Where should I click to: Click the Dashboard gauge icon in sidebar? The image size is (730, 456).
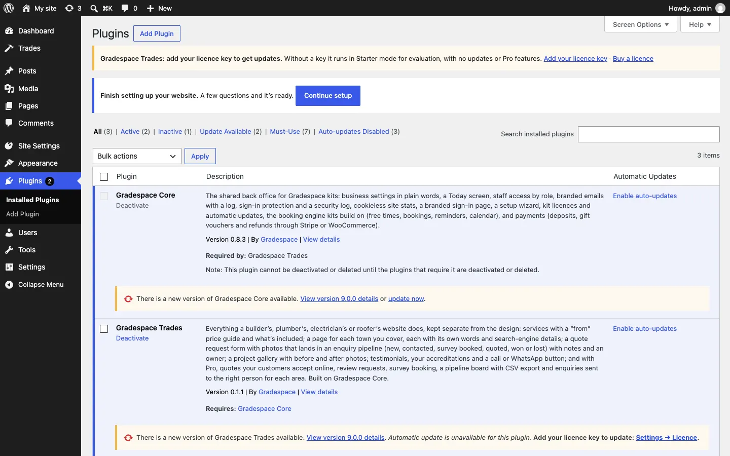click(x=9, y=31)
